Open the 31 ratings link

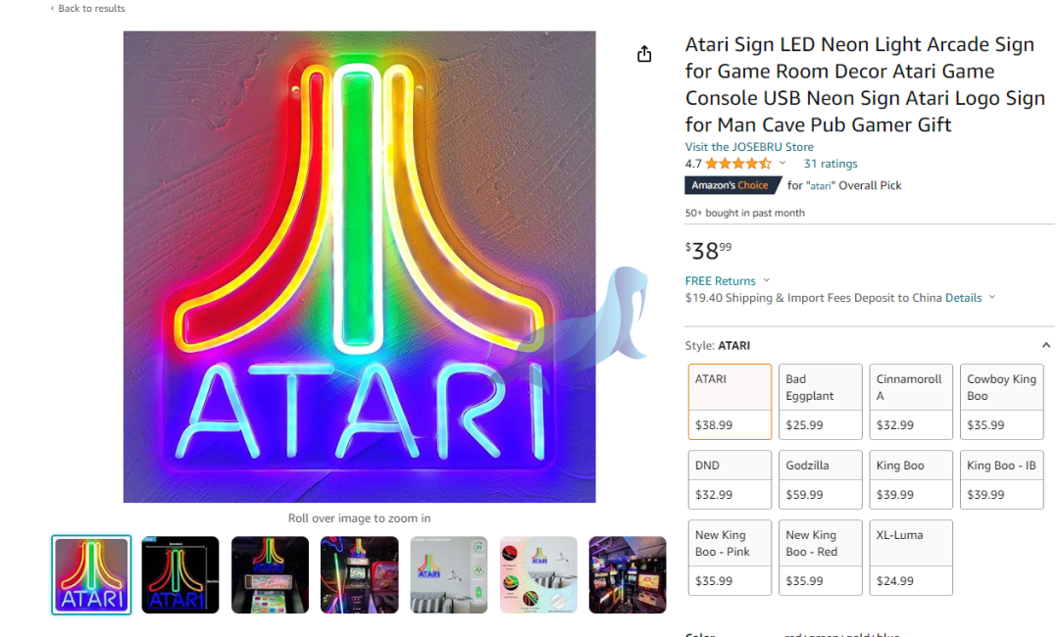coord(831,164)
